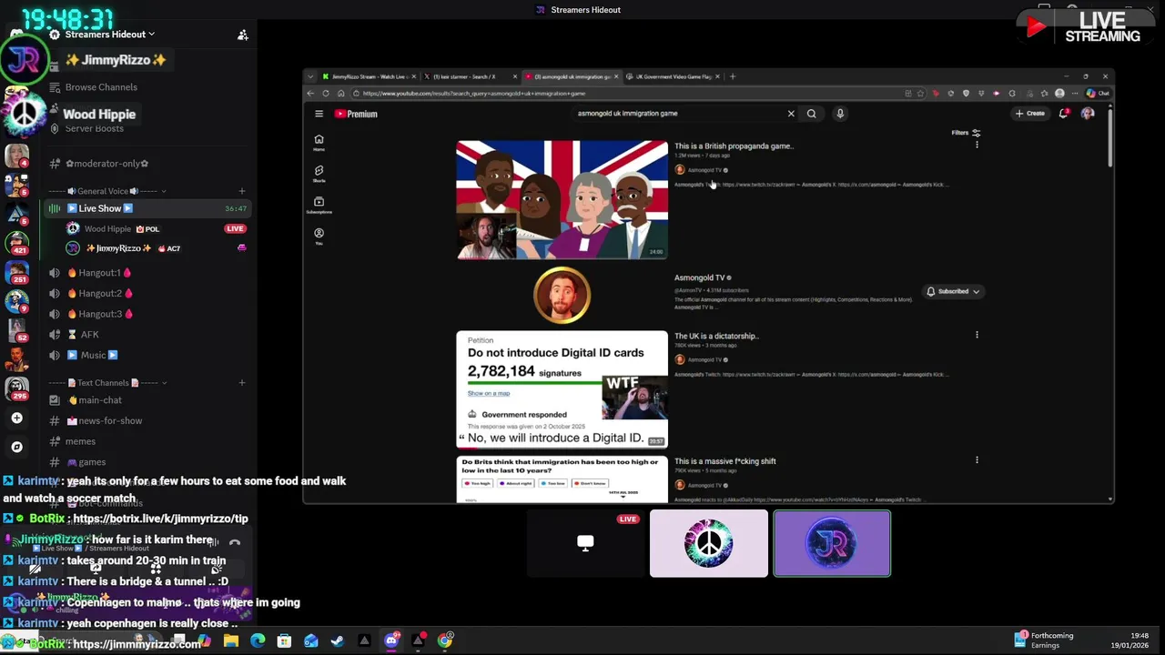Open the LIVE screen share tile

point(585,543)
